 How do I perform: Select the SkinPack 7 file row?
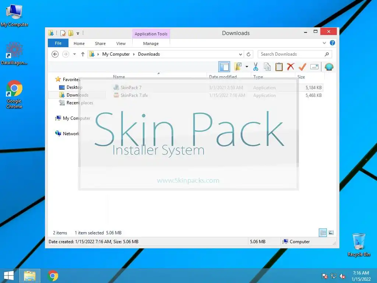pyautogui.click(x=217, y=87)
